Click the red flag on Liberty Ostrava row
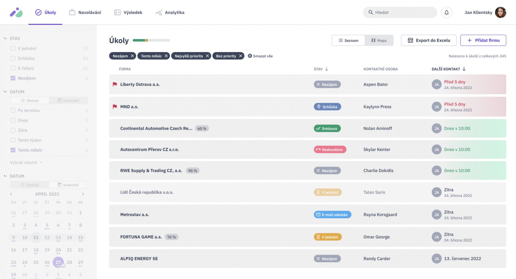This screenshot has height=279, width=516. 115,84
